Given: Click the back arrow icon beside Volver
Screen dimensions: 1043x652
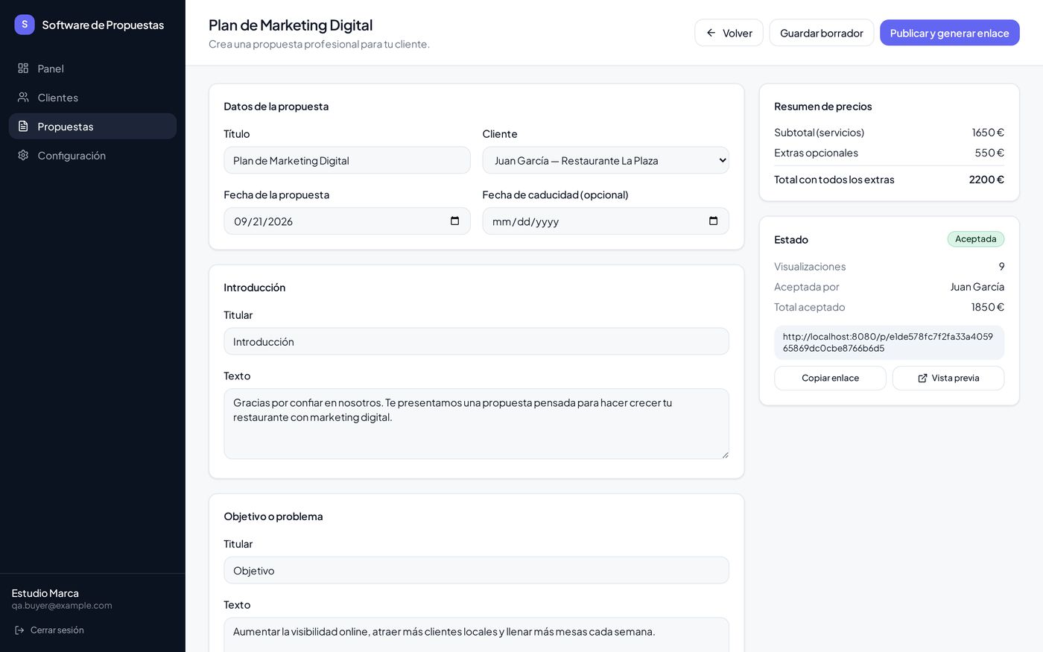Looking at the screenshot, I should click(x=711, y=33).
